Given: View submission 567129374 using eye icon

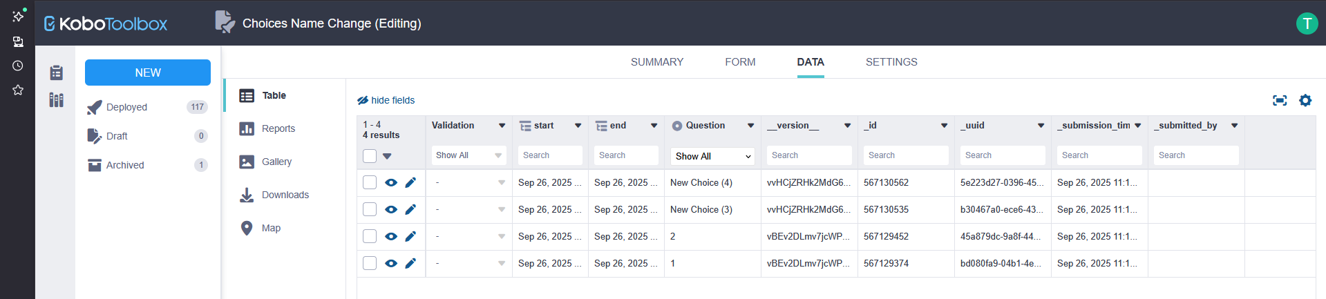Looking at the screenshot, I should tap(391, 264).
